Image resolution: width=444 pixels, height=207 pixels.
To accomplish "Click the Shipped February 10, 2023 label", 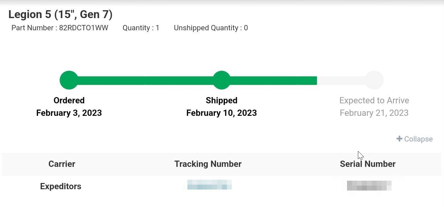I will [222, 107].
